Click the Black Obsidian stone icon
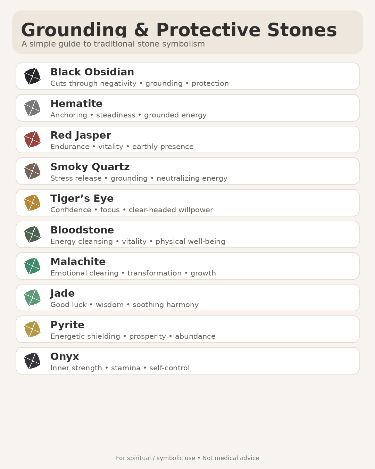Viewport: 375px width, 469px height. coord(32,76)
